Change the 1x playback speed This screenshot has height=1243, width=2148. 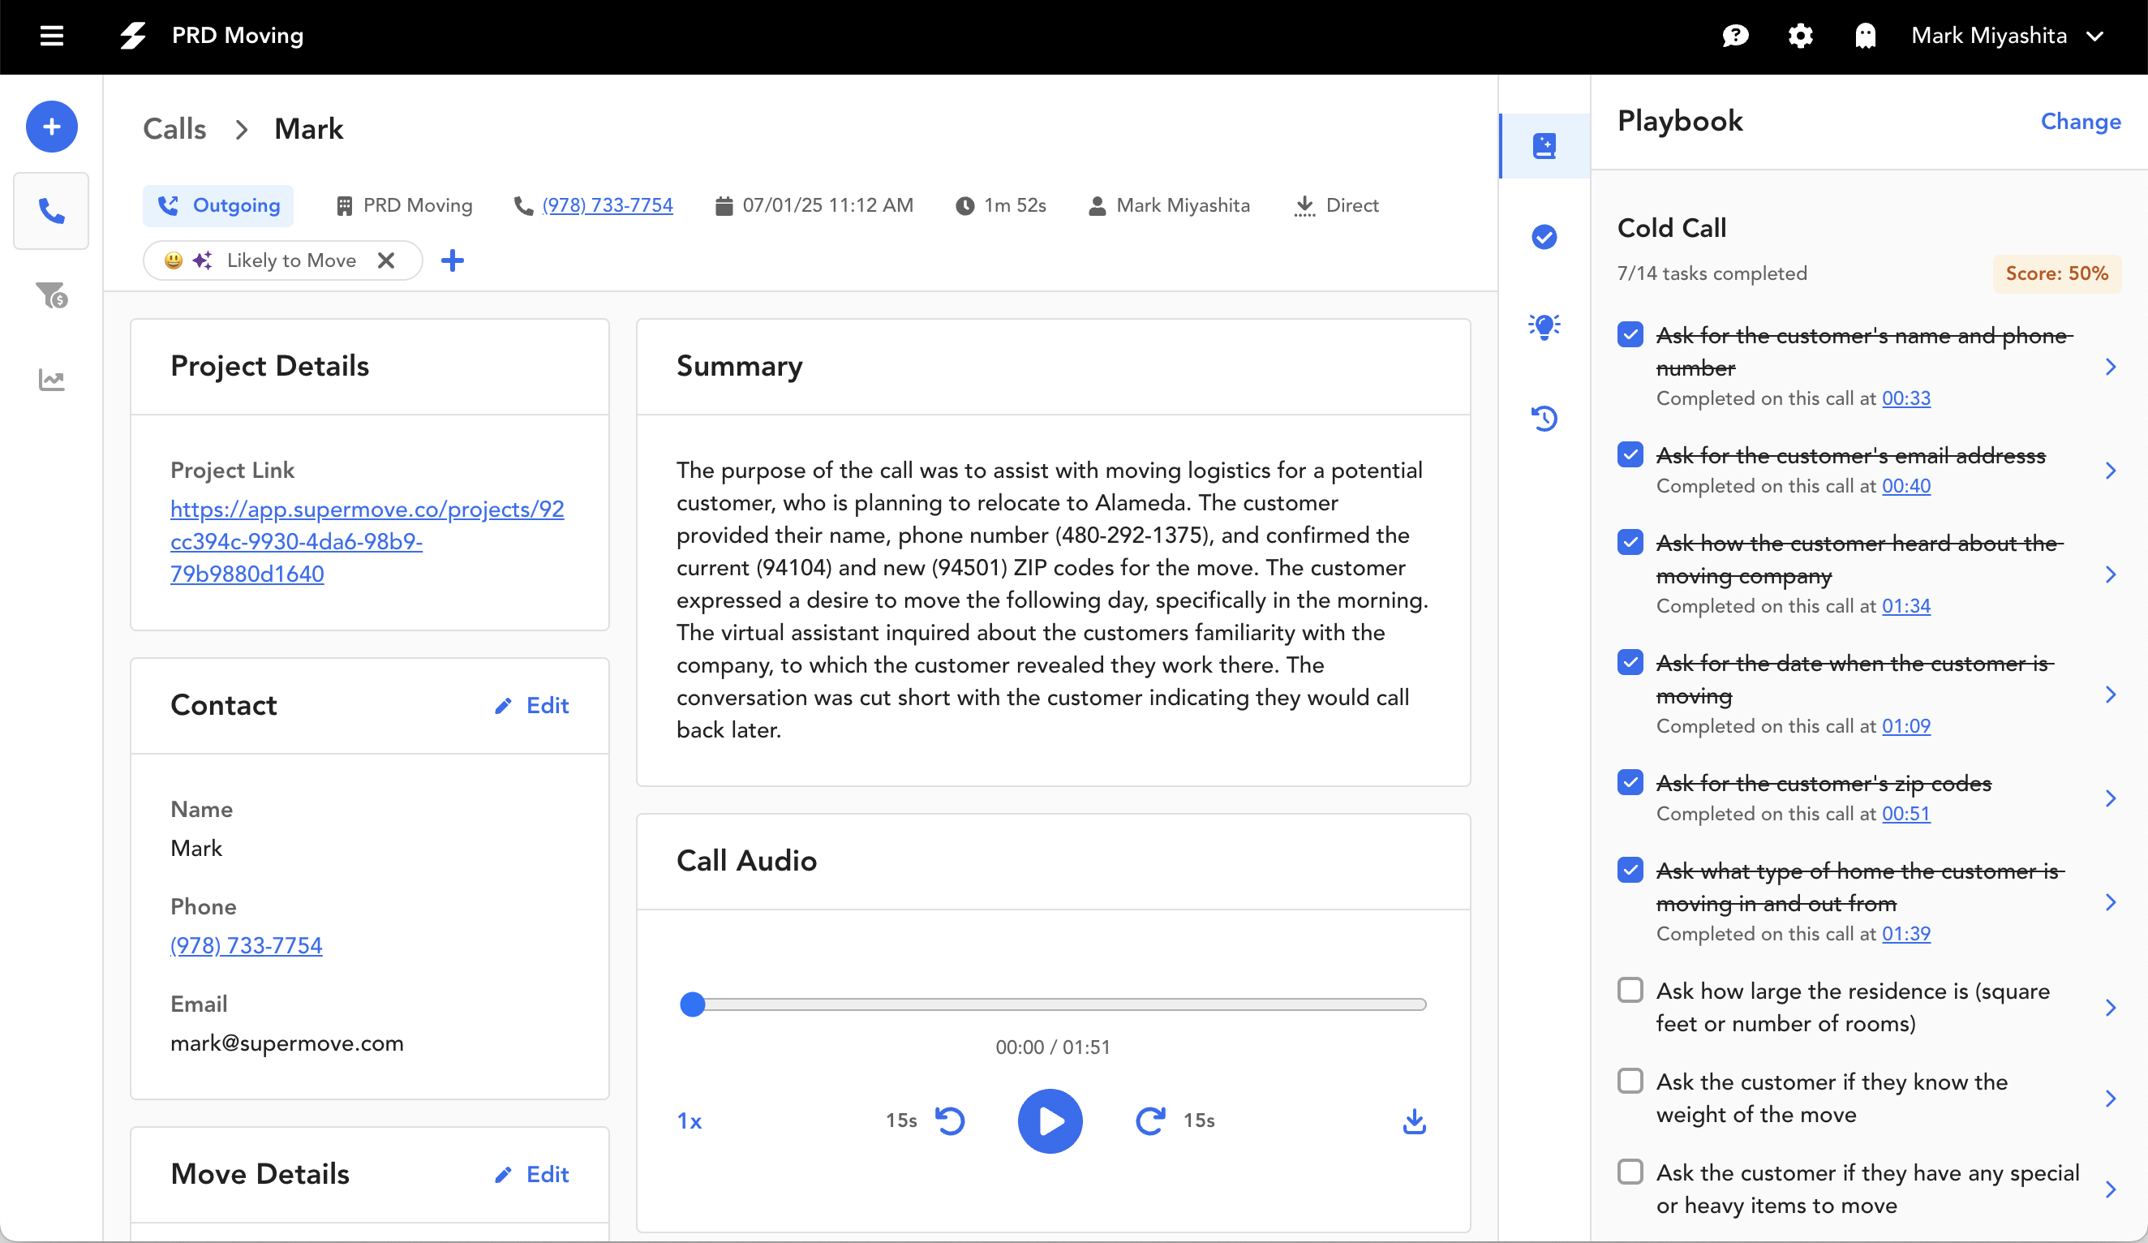690,1121
